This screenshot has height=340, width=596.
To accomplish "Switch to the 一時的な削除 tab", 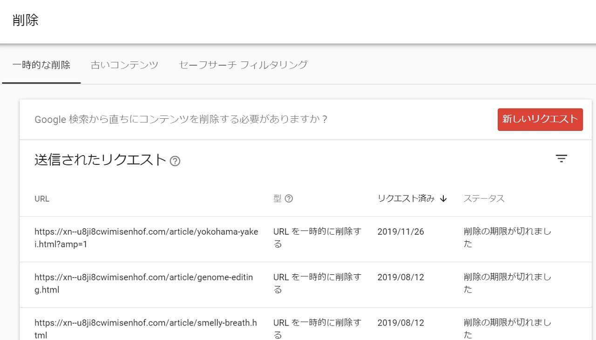I will click(x=41, y=65).
